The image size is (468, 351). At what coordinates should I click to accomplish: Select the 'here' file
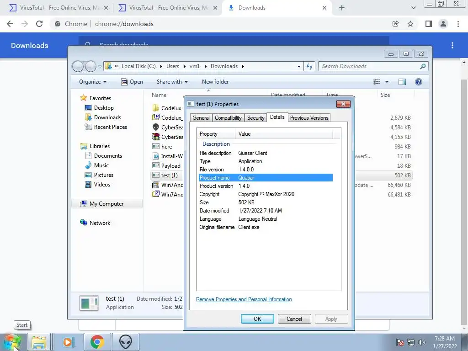point(166,147)
